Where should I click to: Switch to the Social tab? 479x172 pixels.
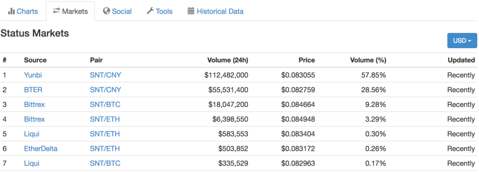117,12
